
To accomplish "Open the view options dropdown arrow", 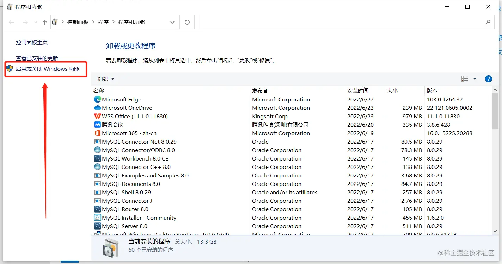I will 475,79.
